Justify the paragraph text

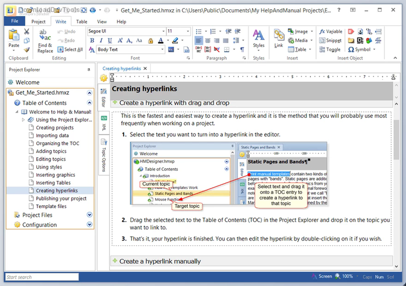tap(226, 41)
